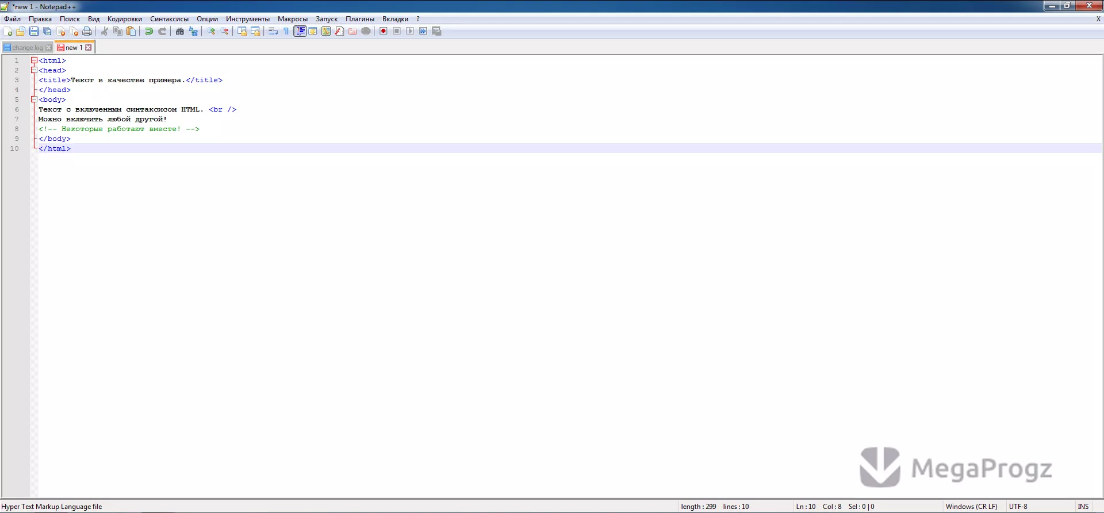Click Windows (CR LF) in status bar
The image size is (1104, 513).
(x=972, y=507)
